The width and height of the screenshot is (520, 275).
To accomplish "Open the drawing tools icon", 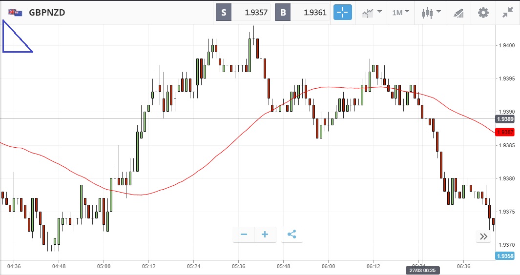I will tap(458, 12).
